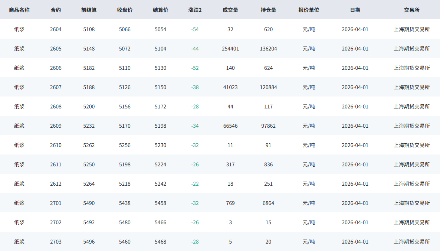Click the -54 change value

195,29
